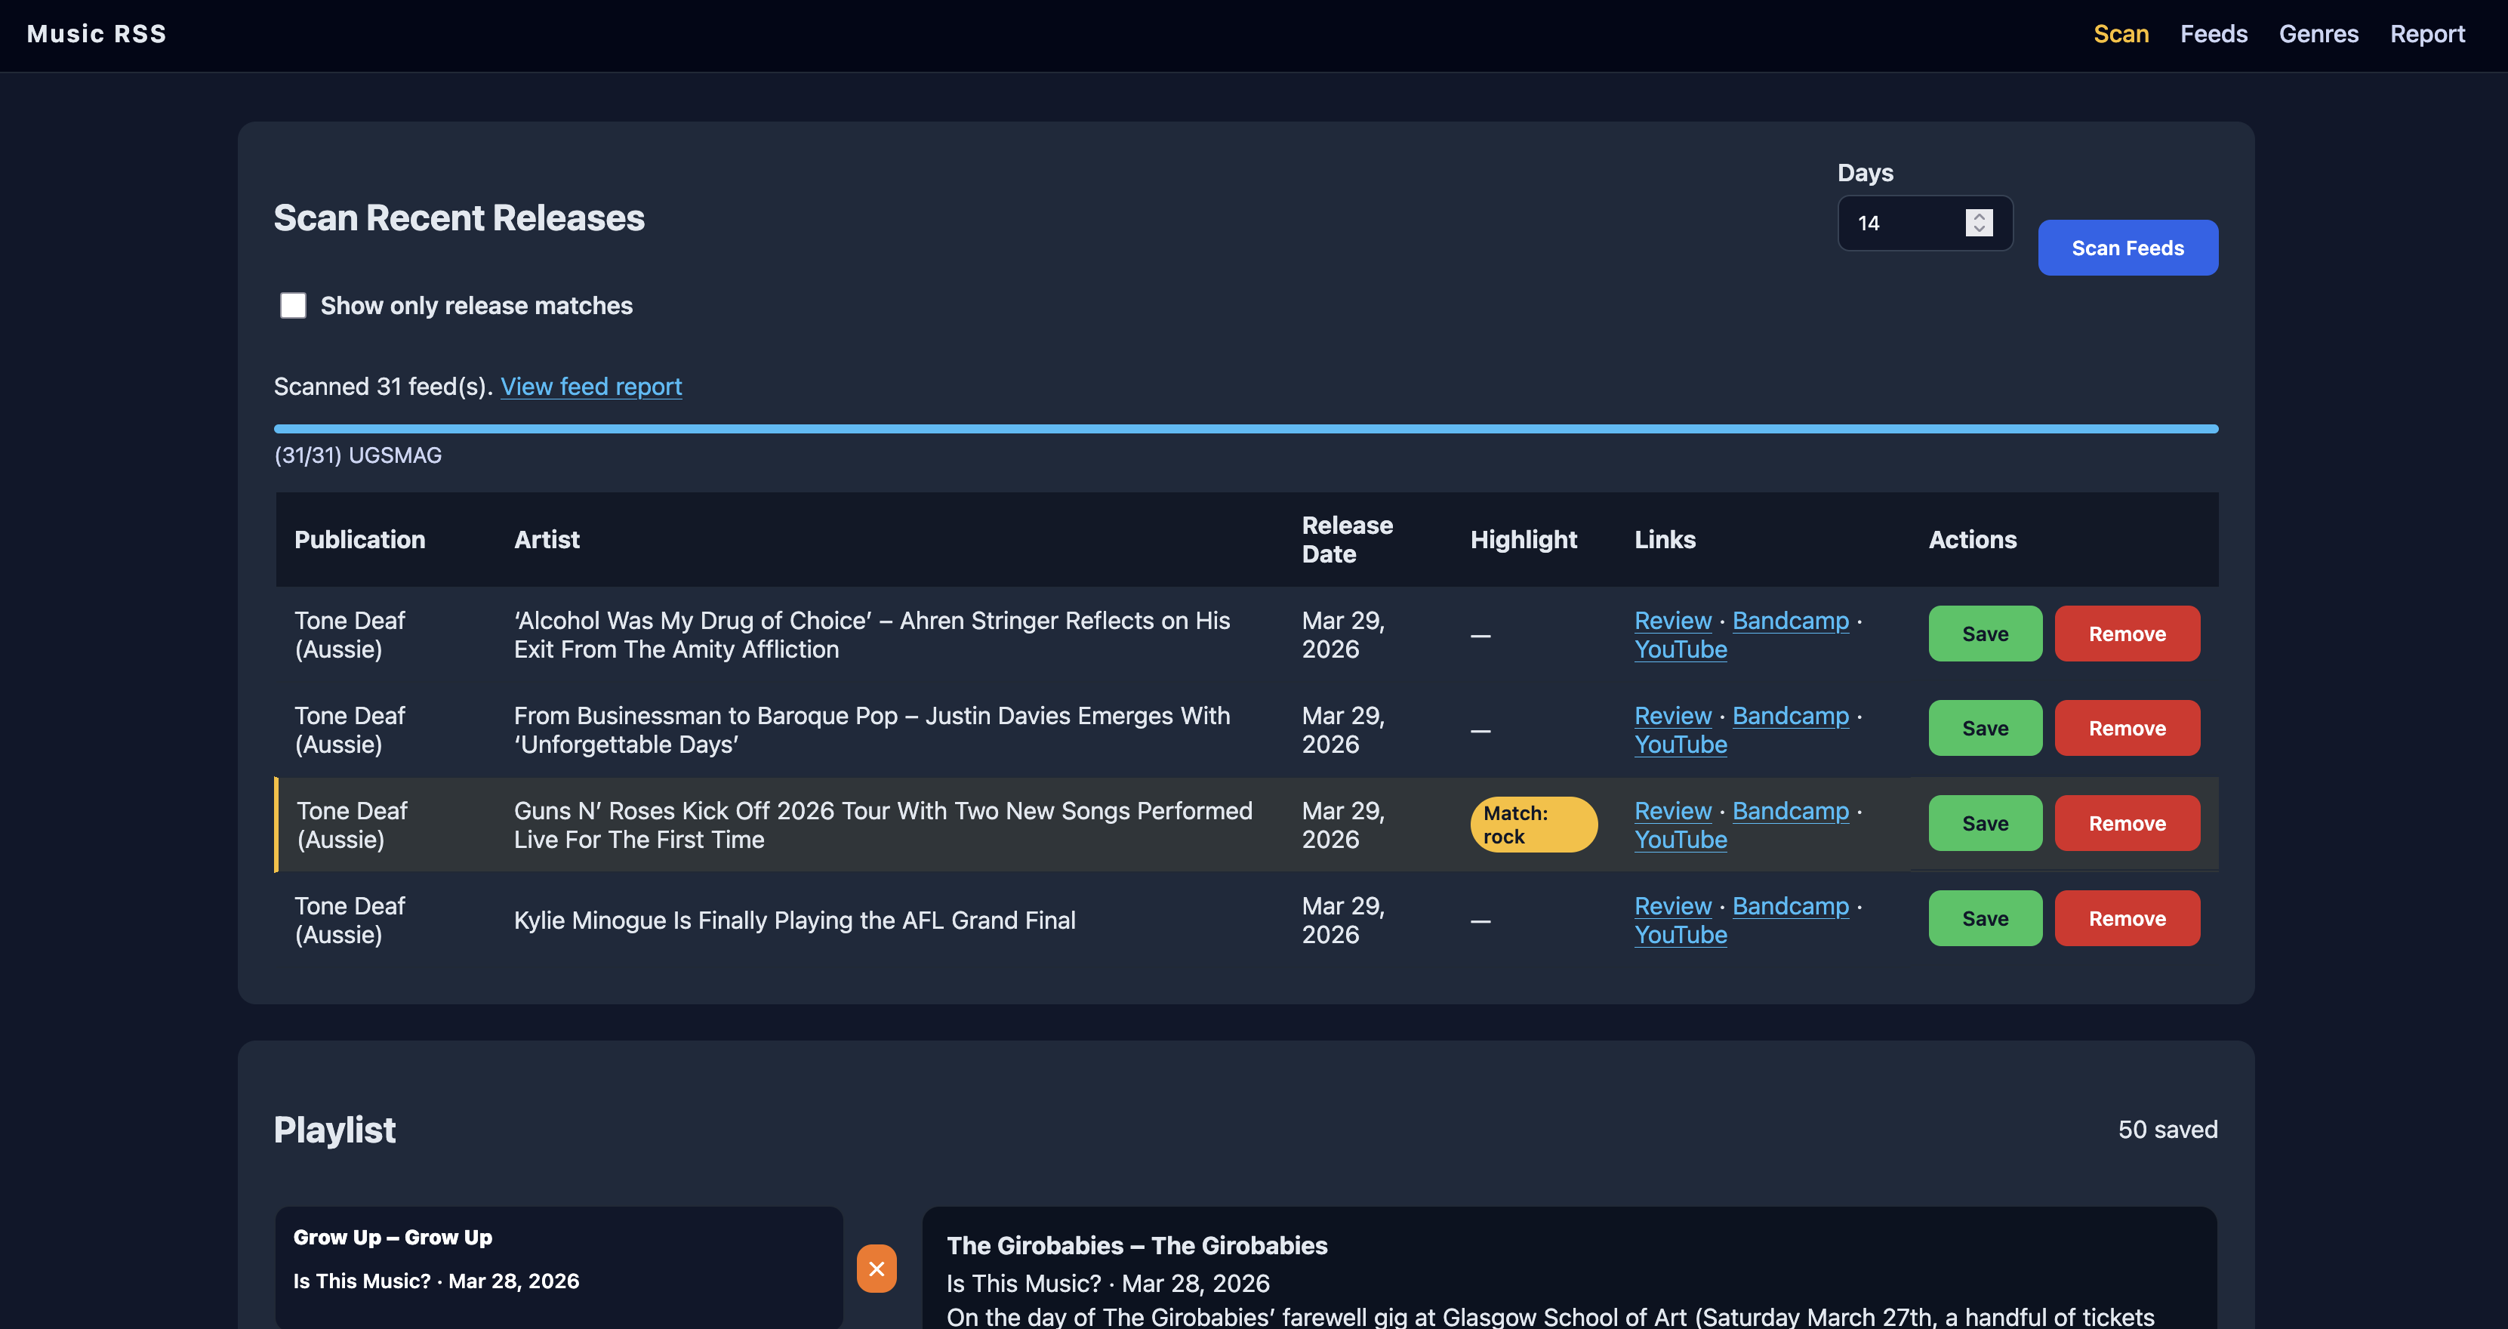Increment the Days stepper up arrow
Image resolution: width=2508 pixels, height=1329 pixels.
pyautogui.click(x=1978, y=216)
